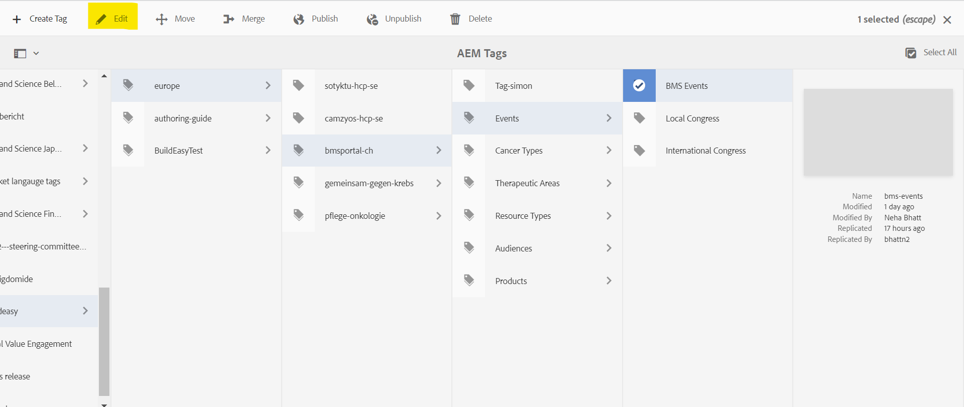Click the tag icon beside Products

pyautogui.click(x=469, y=280)
